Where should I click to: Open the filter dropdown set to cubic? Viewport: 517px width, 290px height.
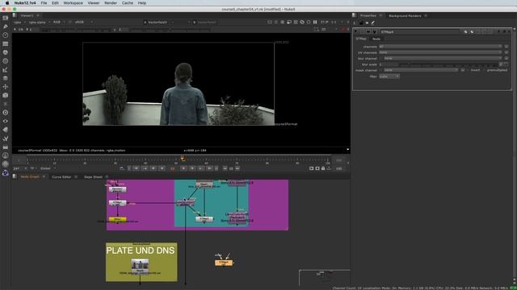click(389, 77)
